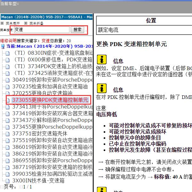Click document icon next to 3X00IN技术值
The width and height of the screenshot is (192, 192).
(x=8, y=181)
